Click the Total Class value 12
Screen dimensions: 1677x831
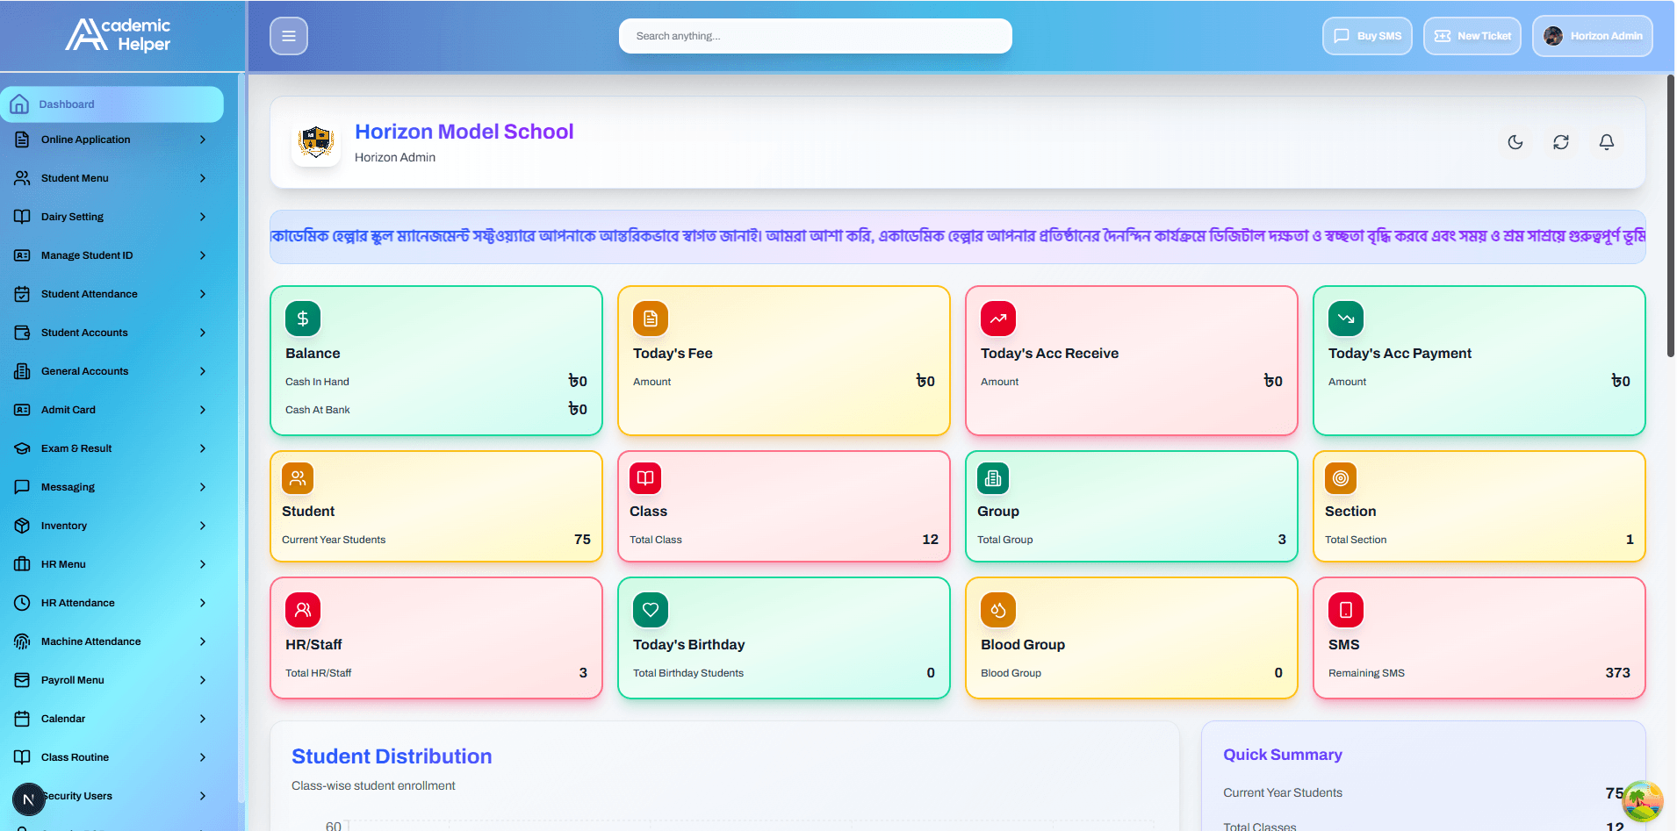pyautogui.click(x=930, y=540)
